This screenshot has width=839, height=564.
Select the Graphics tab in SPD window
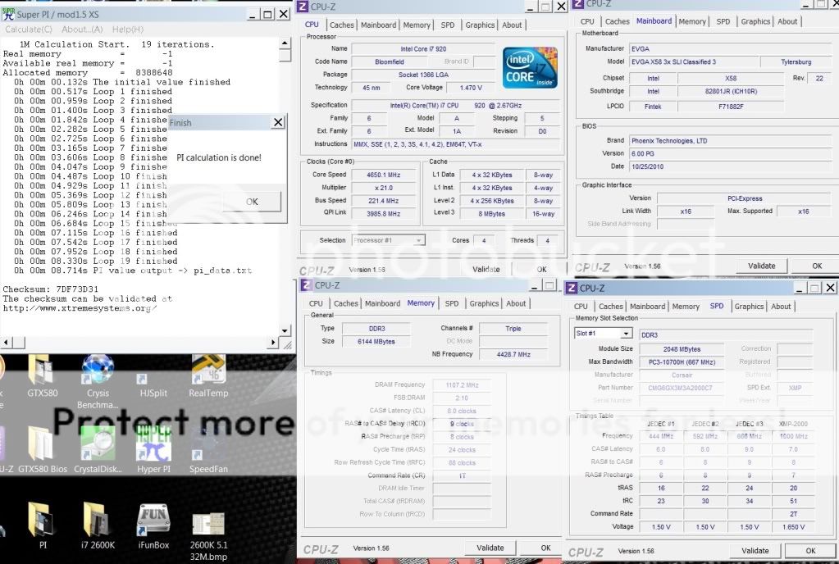749,307
